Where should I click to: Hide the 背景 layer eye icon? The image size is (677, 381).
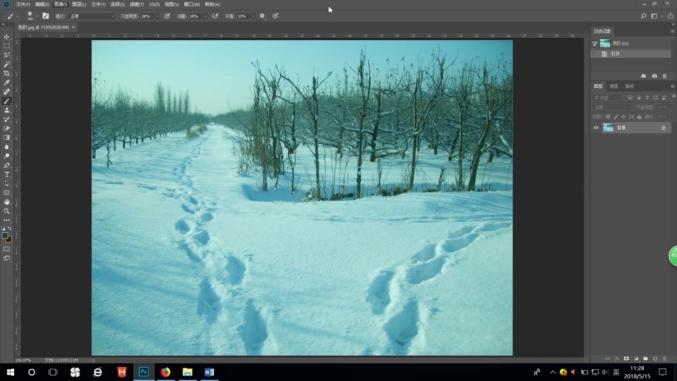click(x=596, y=128)
